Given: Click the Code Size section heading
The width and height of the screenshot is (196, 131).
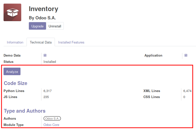Looking at the screenshot, I should (x=15, y=83).
